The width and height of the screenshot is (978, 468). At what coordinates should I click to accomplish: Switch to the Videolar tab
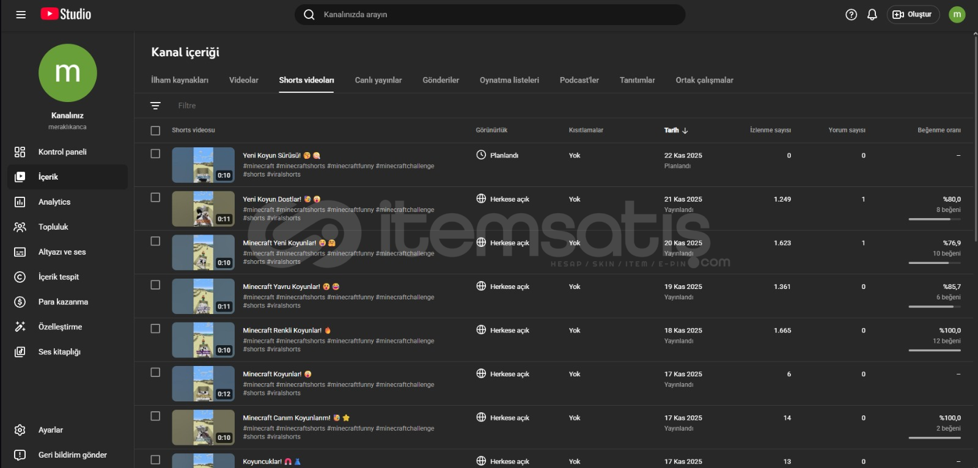point(243,80)
